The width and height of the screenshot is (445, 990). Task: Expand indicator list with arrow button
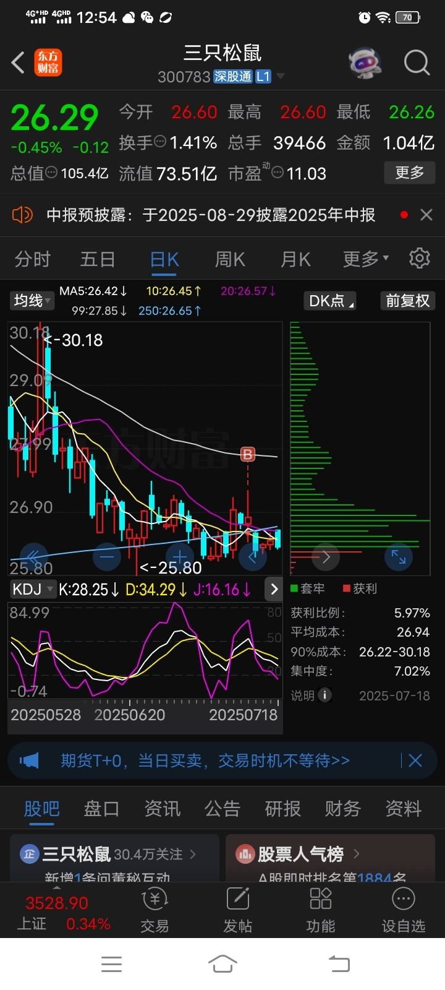click(x=274, y=589)
